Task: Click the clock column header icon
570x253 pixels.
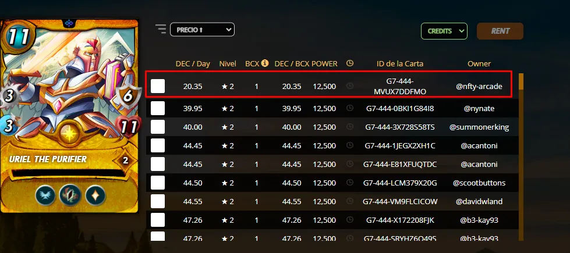Action: (350, 63)
